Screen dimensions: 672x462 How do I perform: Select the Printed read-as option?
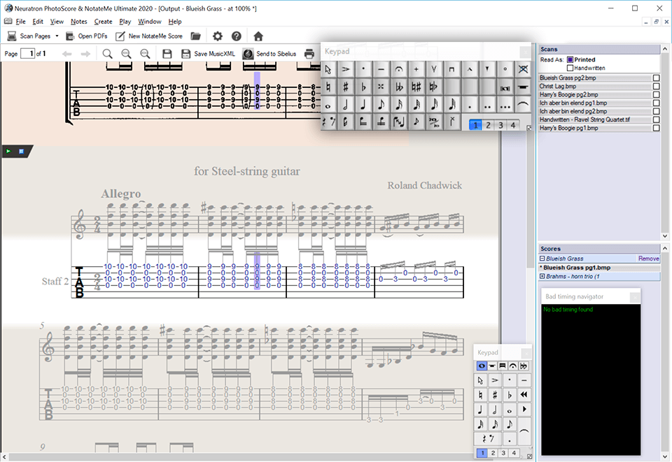click(x=570, y=60)
